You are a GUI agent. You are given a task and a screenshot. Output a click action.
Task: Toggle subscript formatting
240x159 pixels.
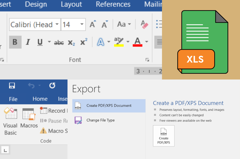coord(71,42)
